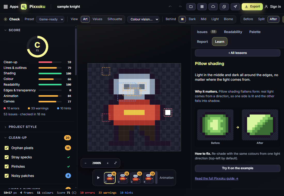Zoom in with the plus icon
Image resolution: width=284 pixels, height=196 pixels.
(108, 163)
